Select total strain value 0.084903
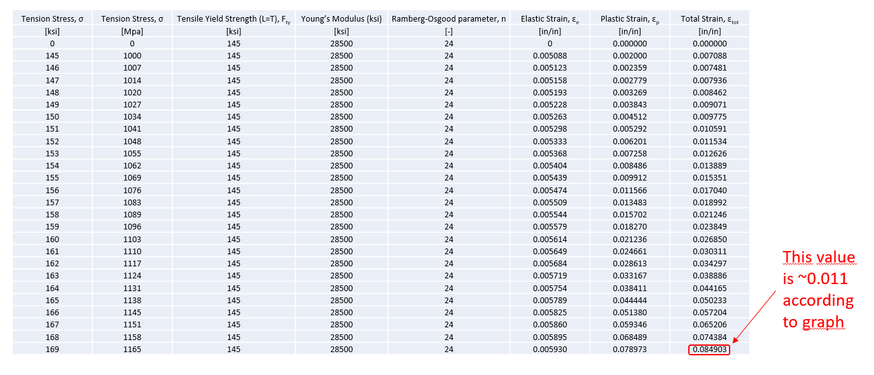This screenshot has width=874, height=375. [709, 349]
